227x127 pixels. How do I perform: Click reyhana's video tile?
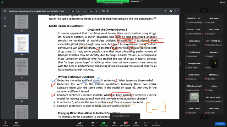pyautogui.click(x=214, y=86)
